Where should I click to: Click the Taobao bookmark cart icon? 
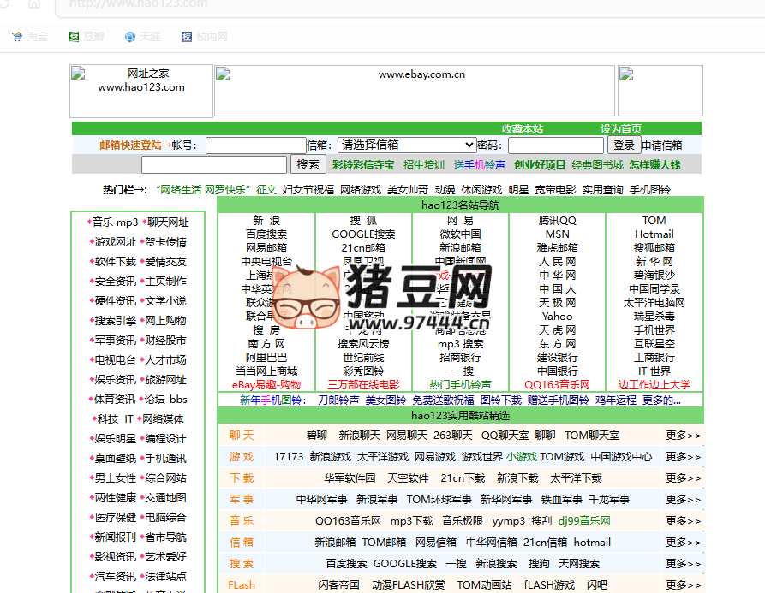click(x=17, y=37)
